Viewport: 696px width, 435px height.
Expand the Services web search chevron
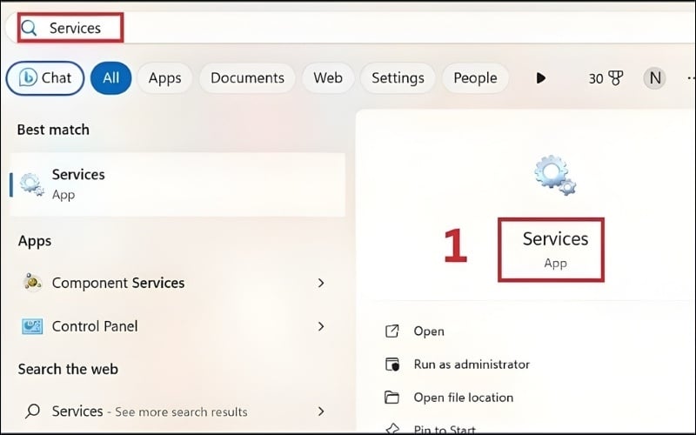(x=321, y=412)
